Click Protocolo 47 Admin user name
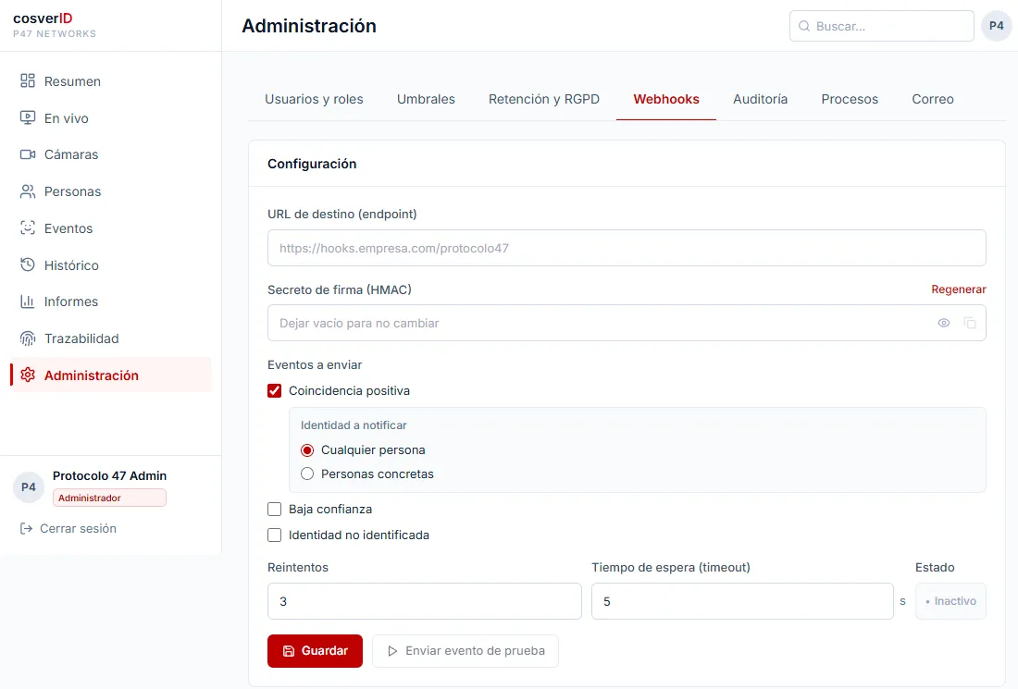1018x689 pixels. coord(110,475)
